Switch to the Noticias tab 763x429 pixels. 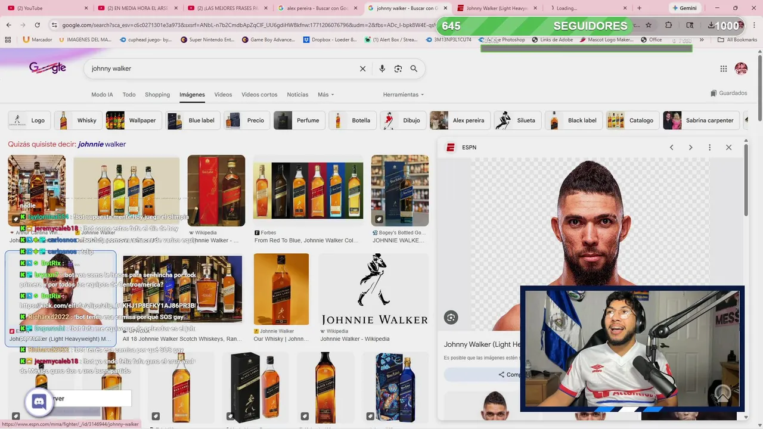coord(297,95)
